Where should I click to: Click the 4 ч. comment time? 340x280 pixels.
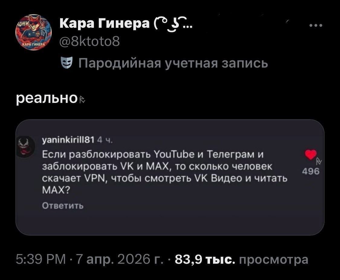click(105, 140)
